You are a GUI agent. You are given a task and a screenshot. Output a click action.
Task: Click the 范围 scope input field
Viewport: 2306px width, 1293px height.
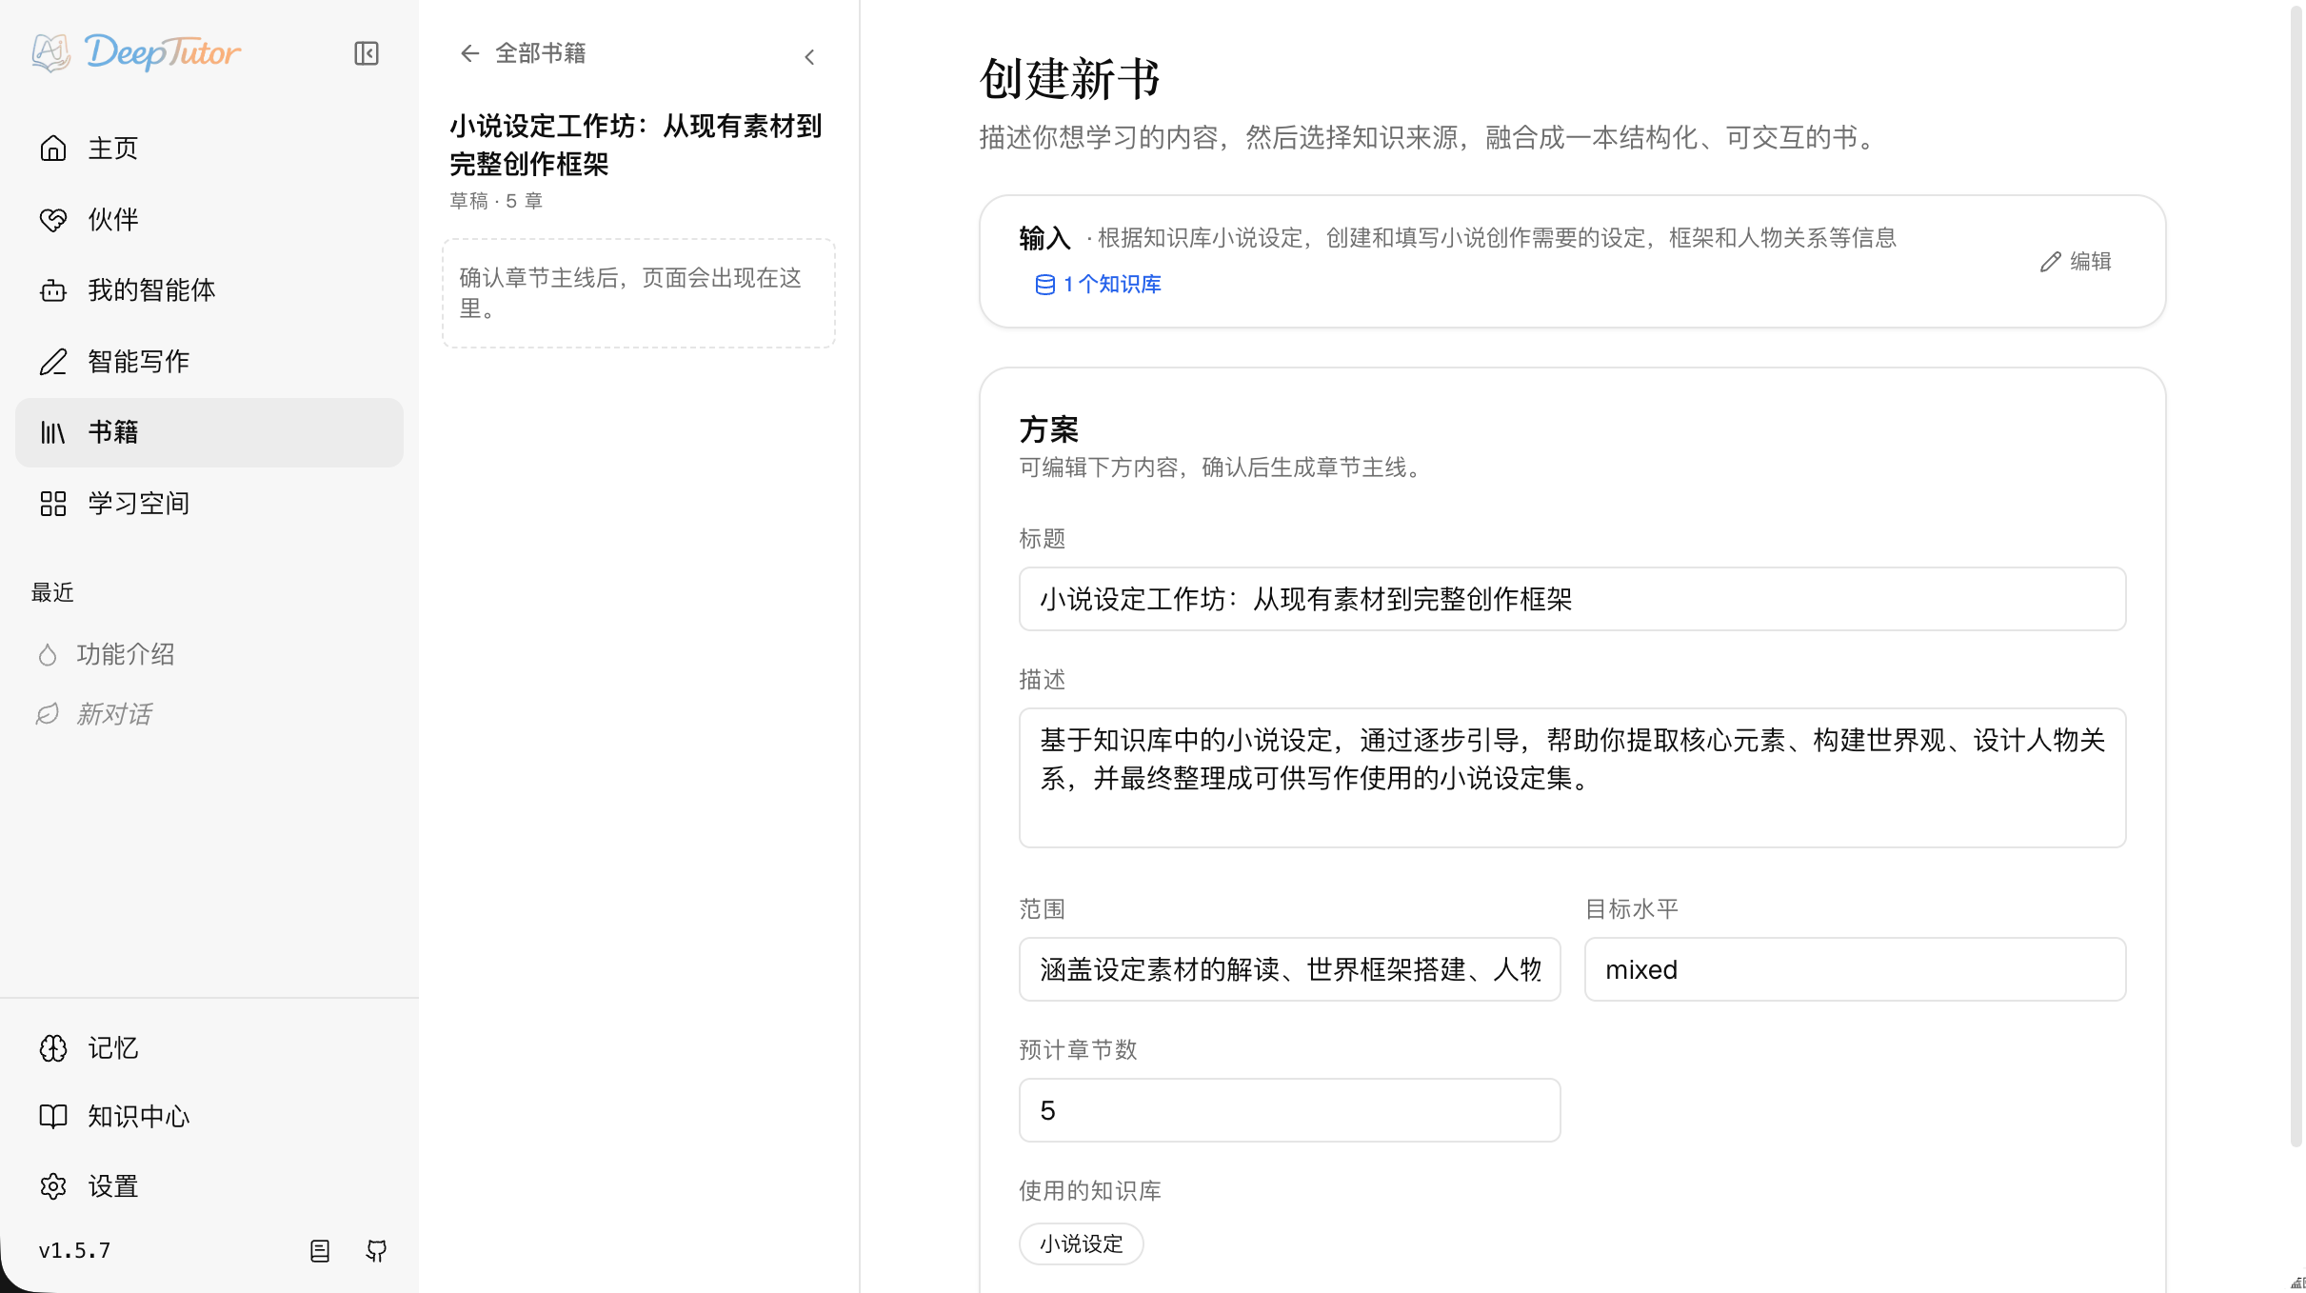1289,969
